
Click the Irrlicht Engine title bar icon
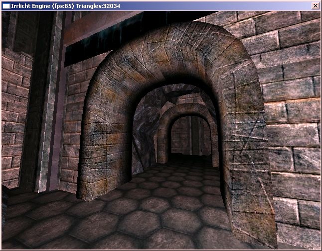(5, 5)
